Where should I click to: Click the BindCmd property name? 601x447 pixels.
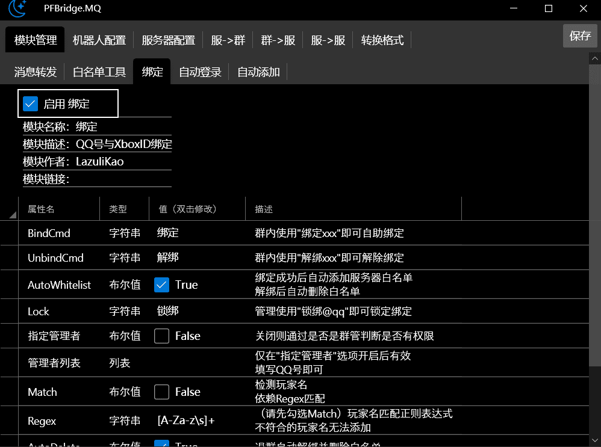coord(49,233)
